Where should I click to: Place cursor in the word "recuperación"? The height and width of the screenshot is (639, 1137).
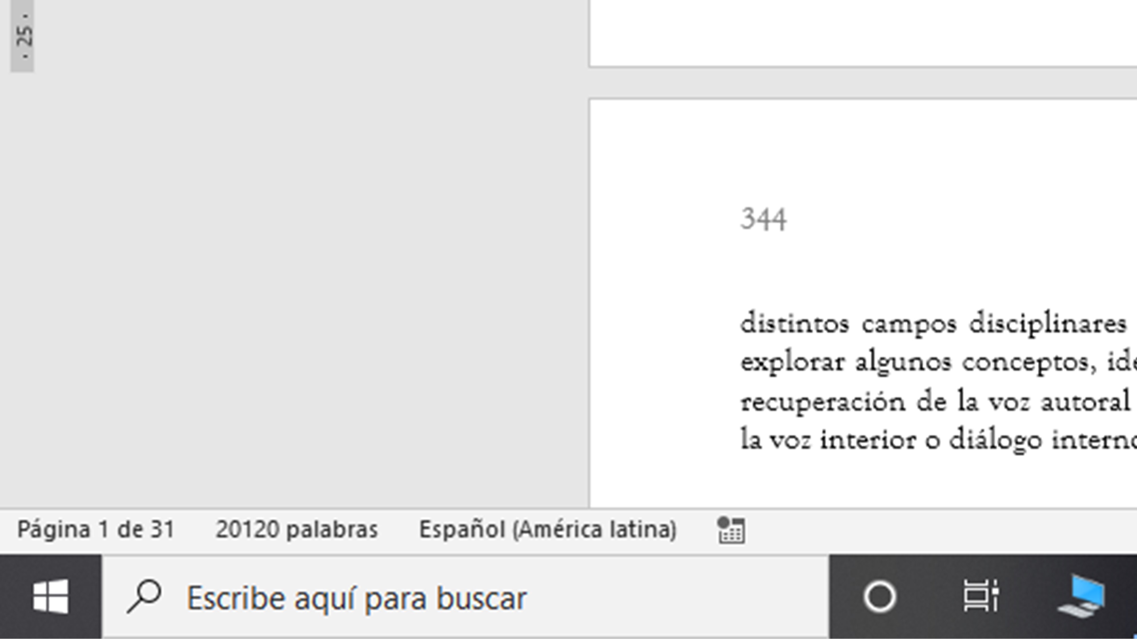point(823,402)
